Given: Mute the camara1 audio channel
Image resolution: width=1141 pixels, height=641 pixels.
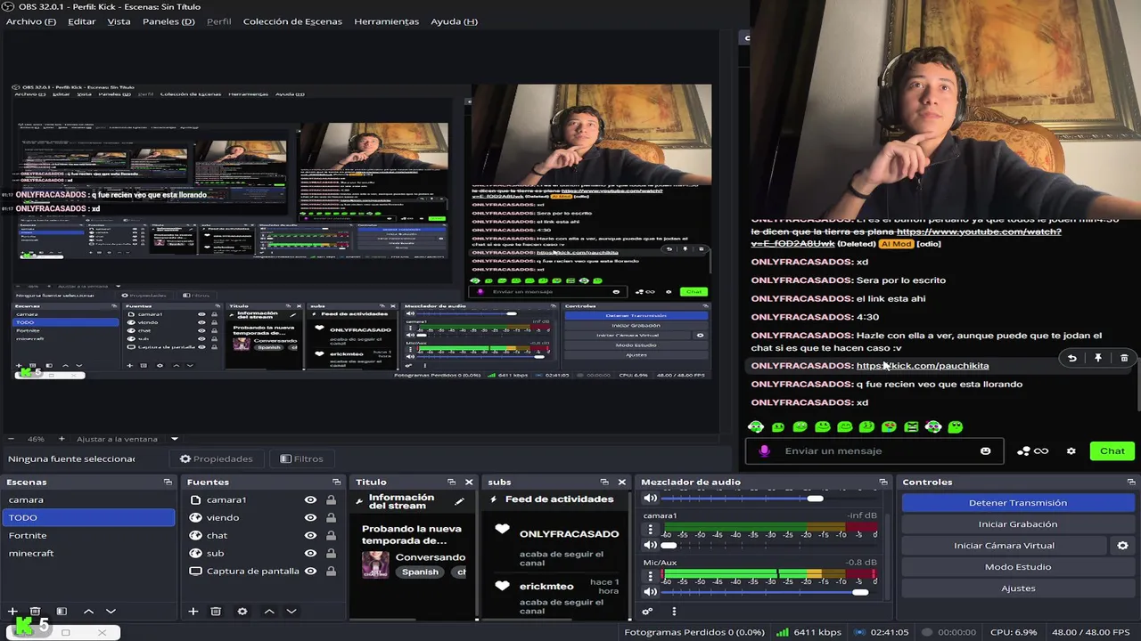Looking at the screenshot, I should point(650,545).
